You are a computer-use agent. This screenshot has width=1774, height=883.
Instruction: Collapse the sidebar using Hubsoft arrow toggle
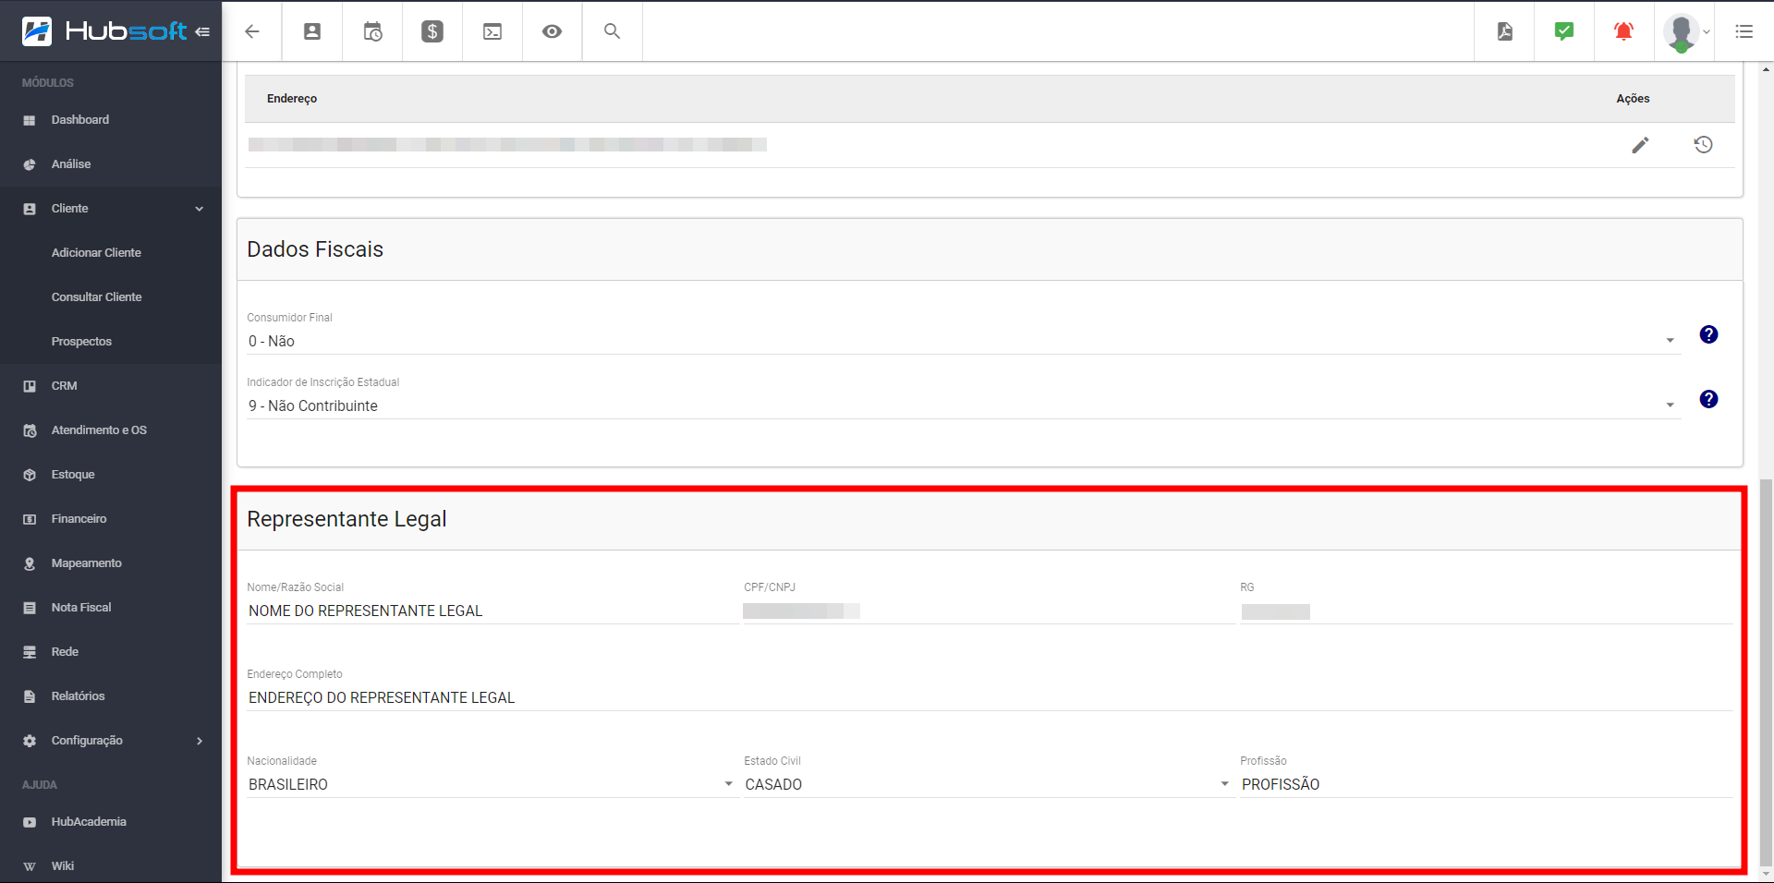click(x=202, y=31)
